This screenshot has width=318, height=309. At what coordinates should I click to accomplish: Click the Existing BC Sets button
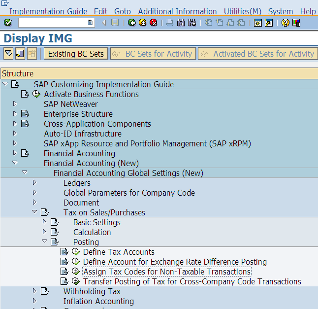click(76, 54)
